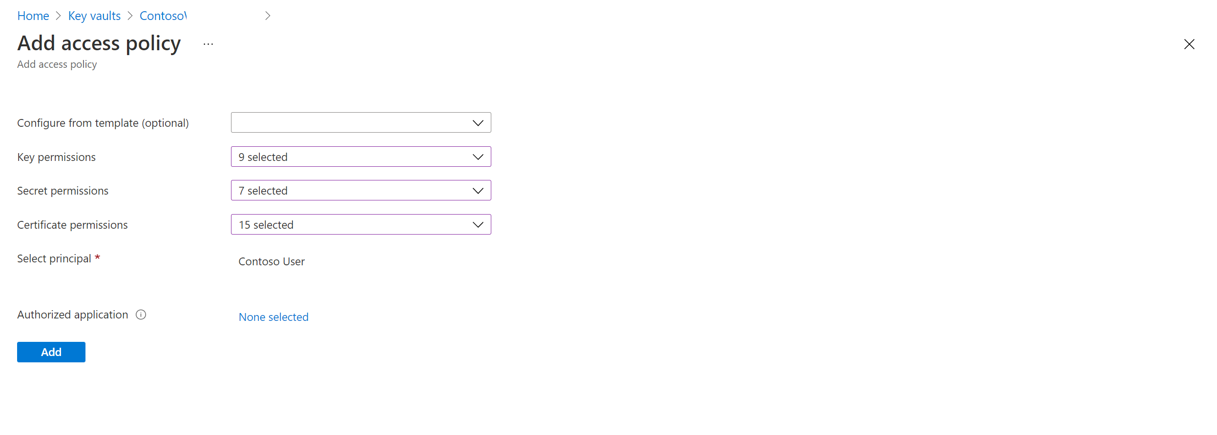Open the Configure from template dropdown

tap(360, 122)
